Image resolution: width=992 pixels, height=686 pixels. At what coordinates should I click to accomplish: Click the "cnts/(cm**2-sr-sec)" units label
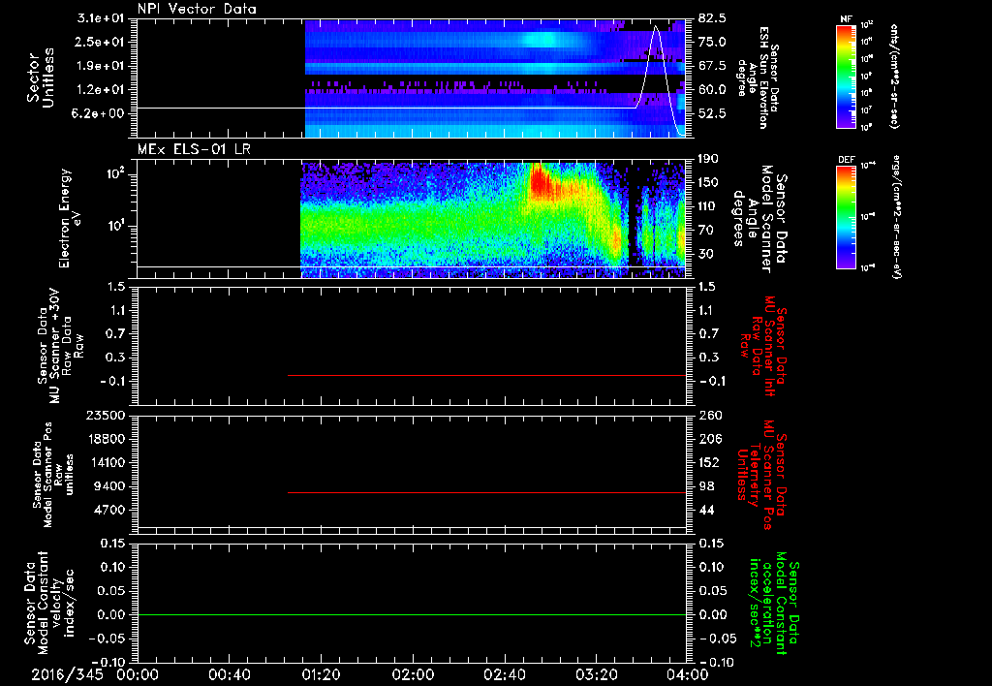[x=894, y=76]
